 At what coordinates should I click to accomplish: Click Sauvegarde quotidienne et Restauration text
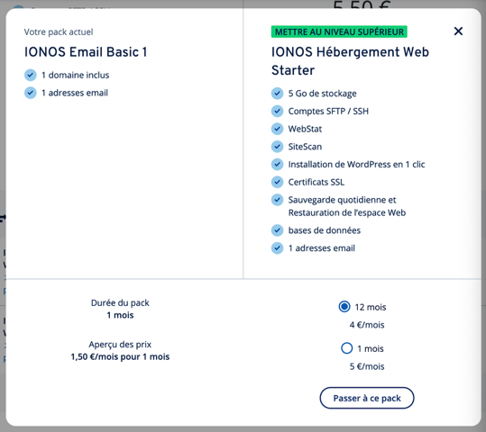point(347,206)
